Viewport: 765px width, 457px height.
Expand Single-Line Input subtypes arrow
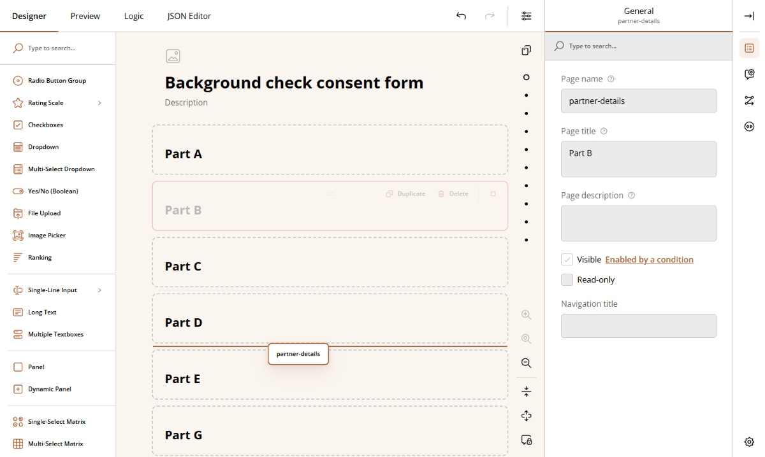point(99,290)
